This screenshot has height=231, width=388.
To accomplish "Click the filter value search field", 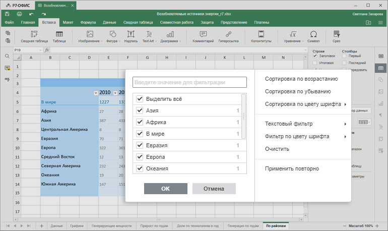I will click(x=189, y=82).
